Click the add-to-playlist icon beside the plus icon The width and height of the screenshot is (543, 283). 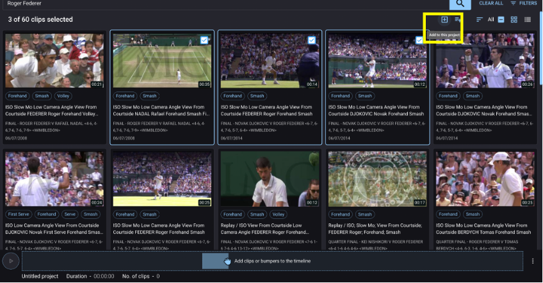point(457,19)
